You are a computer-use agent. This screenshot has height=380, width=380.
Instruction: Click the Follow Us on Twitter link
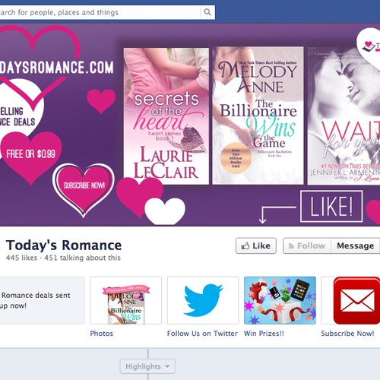click(202, 334)
